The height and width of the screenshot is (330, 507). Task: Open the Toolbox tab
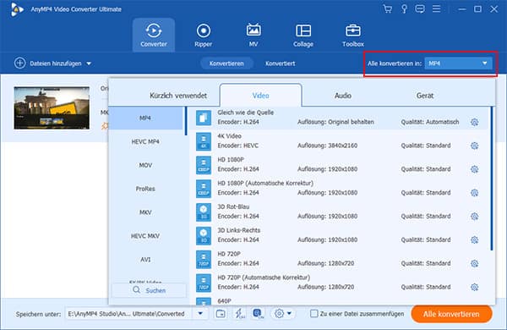(353, 35)
